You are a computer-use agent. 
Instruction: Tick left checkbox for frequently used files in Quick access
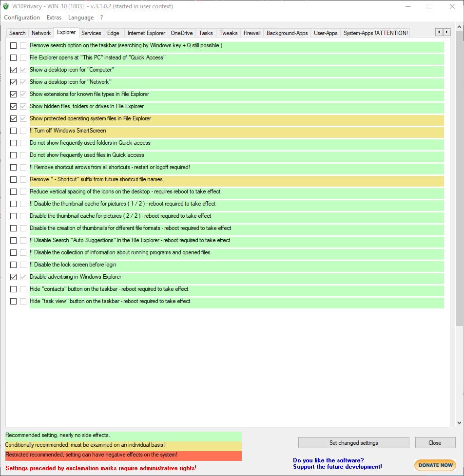coord(13,155)
